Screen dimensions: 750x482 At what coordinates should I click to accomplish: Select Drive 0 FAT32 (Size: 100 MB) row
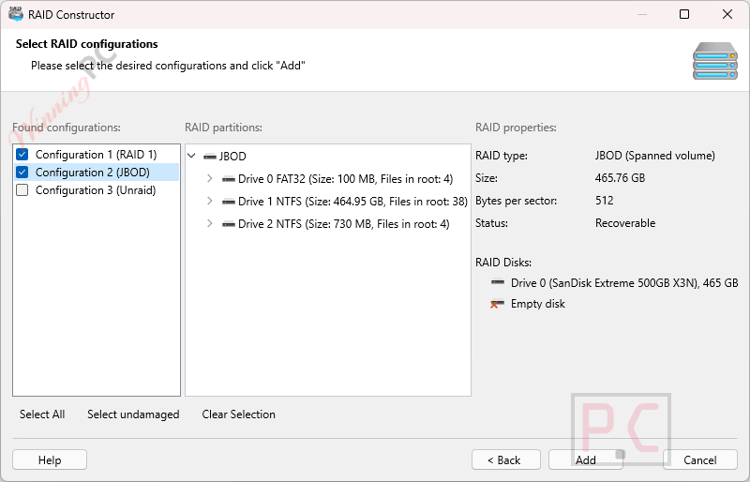pos(345,179)
